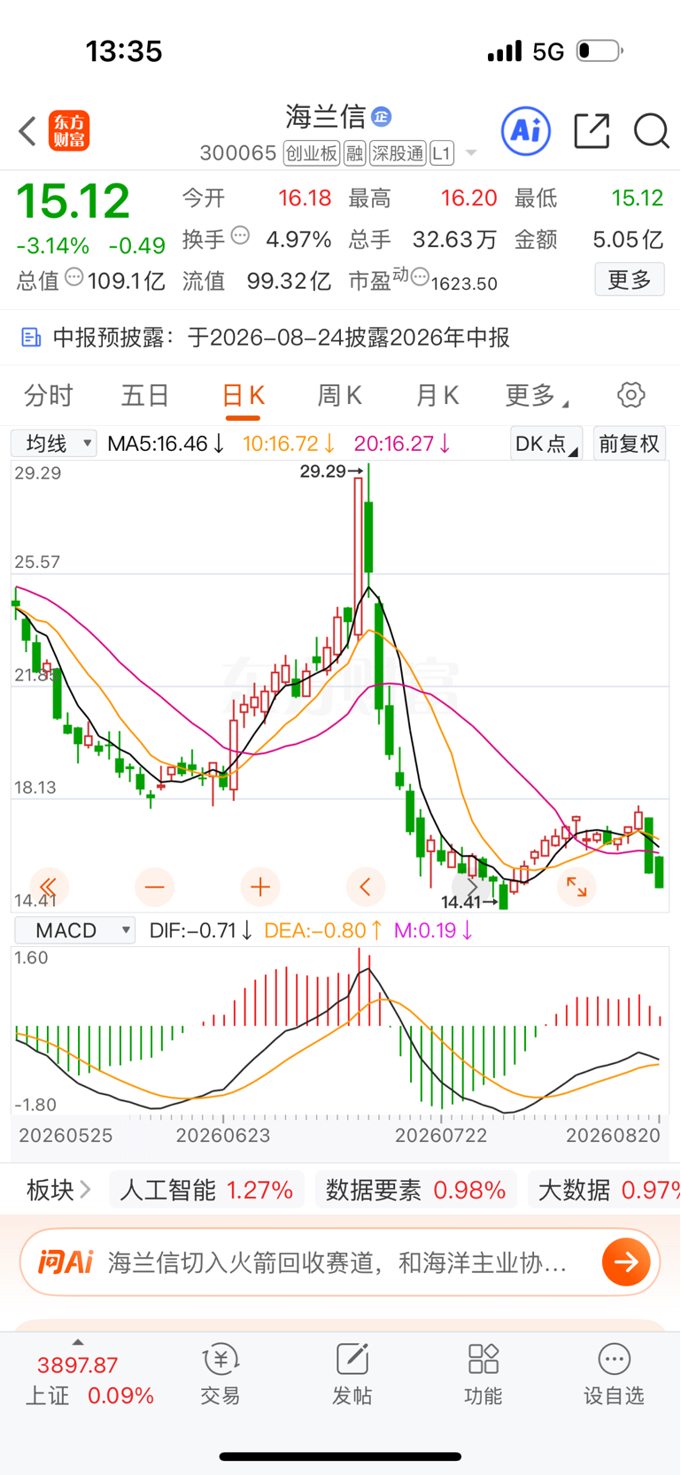Open the blue Ai assistant icon
The width and height of the screenshot is (681, 1475).
point(526,131)
